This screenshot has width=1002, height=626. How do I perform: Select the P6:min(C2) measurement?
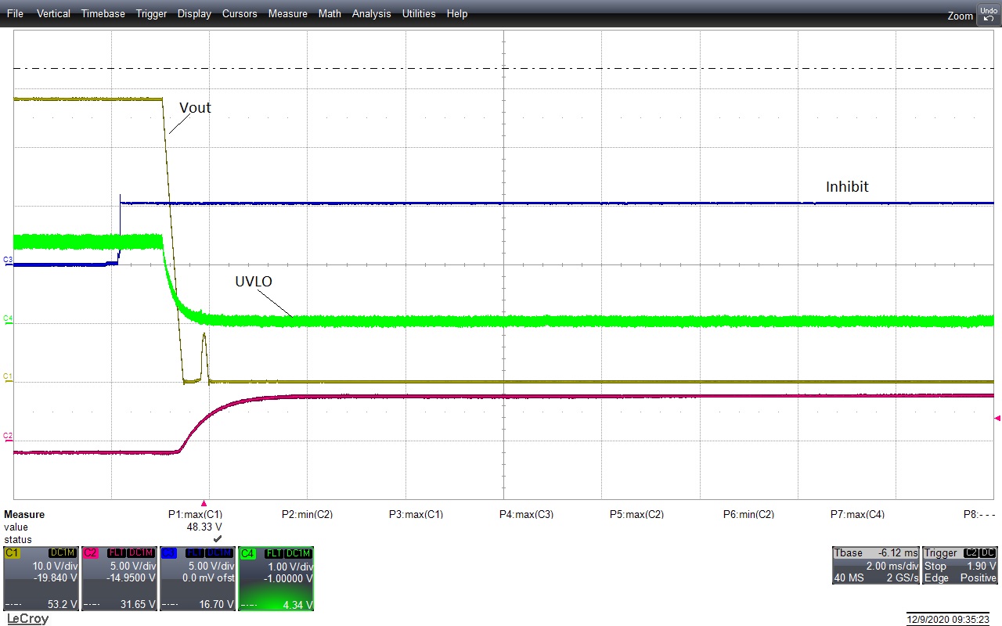click(x=748, y=514)
